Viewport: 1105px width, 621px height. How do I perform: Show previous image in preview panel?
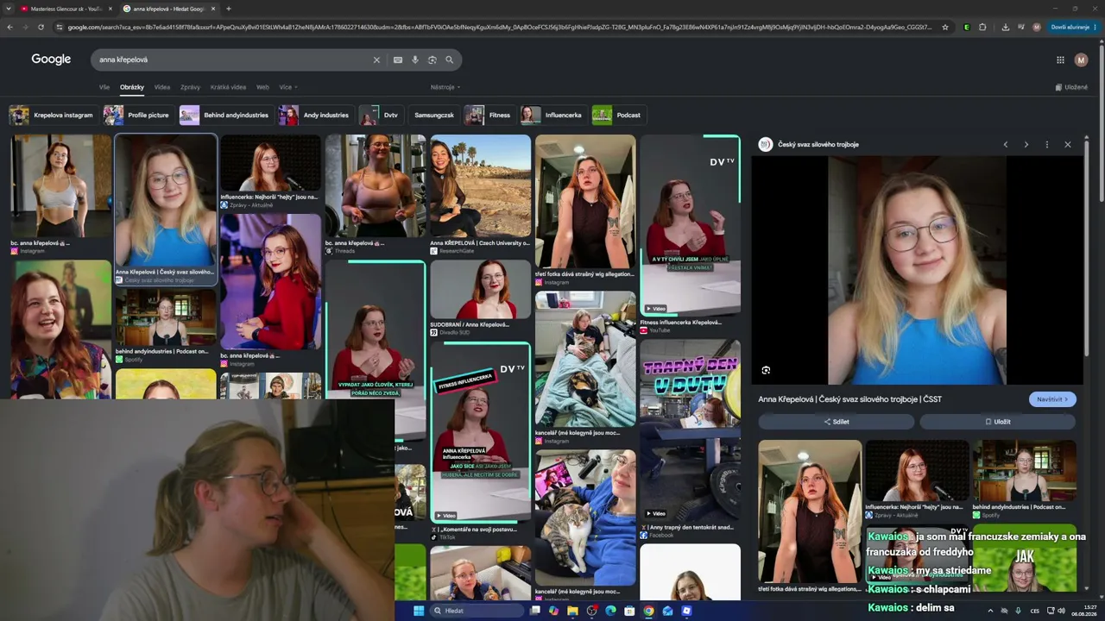[x=1005, y=144]
